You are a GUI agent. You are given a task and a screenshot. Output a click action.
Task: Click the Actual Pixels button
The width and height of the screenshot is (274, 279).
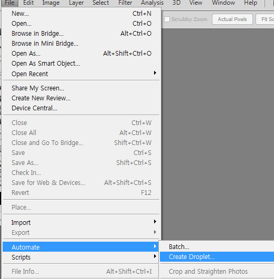click(232, 19)
